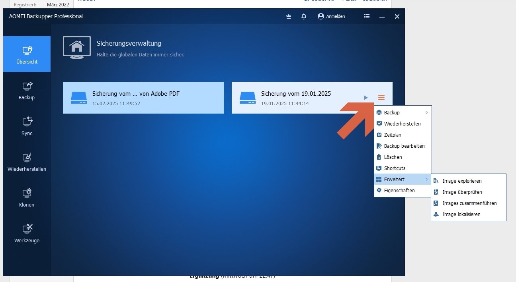The image size is (516, 282).
Task: Click the crown upgrade icon
Action: tap(289, 17)
